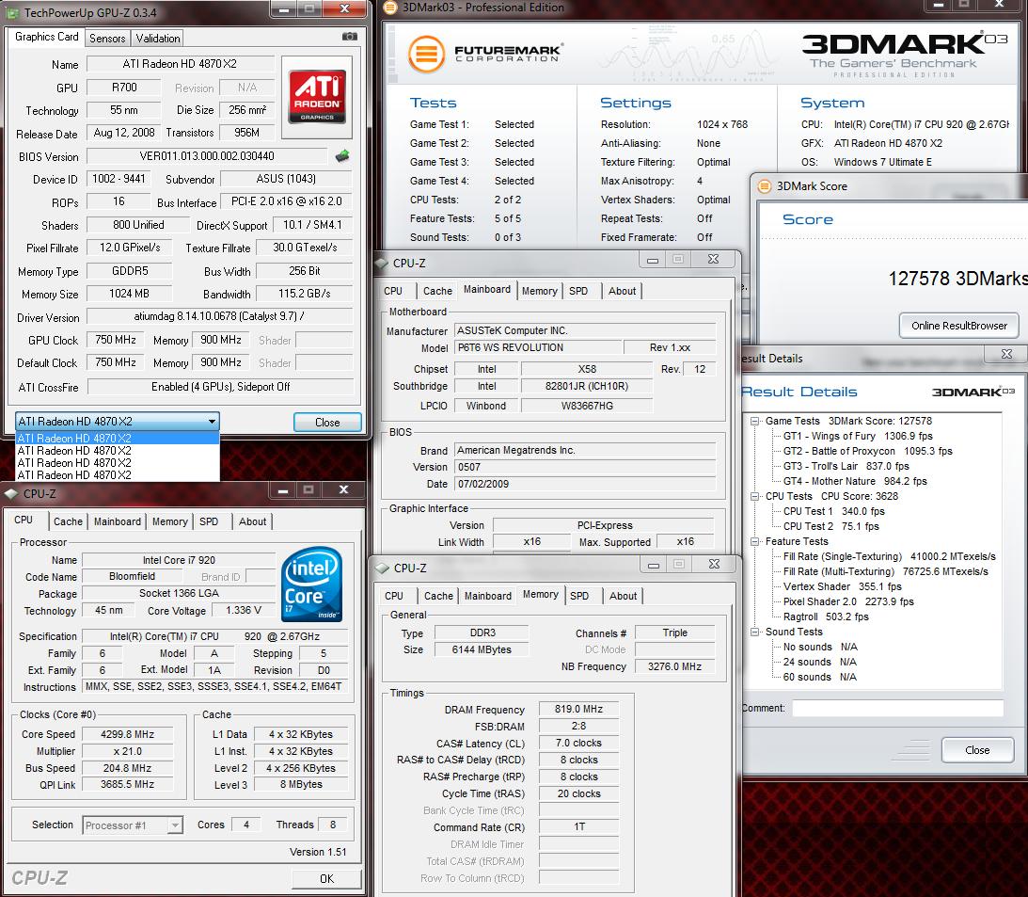Image resolution: width=1028 pixels, height=897 pixels.
Task: Collapse the CPU Tests tree node
Action: tap(754, 497)
